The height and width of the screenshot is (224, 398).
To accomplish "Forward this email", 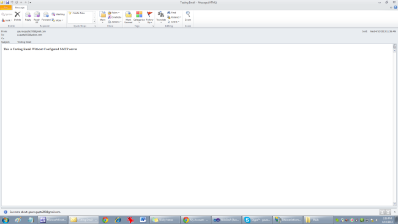I will click(46, 17).
